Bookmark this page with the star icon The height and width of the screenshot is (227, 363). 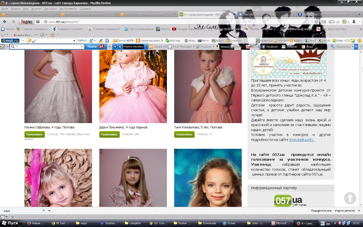[x=307, y=22]
